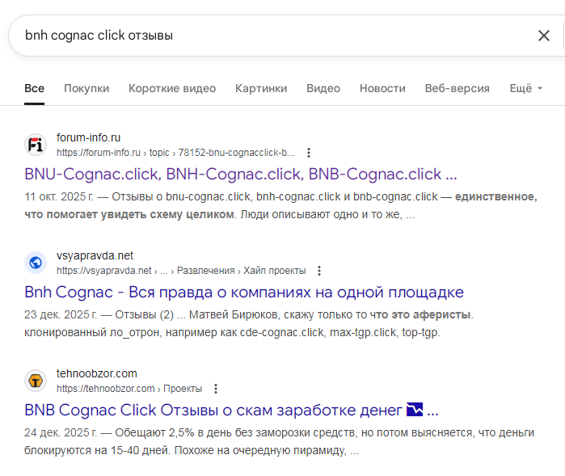Clear the search query with X icon

click(544, 36)
